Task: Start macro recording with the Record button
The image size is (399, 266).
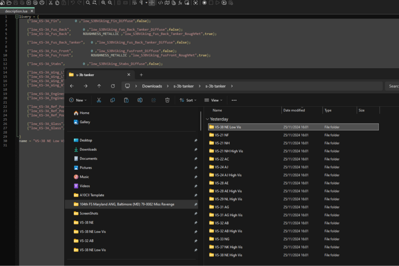Action: tap(204, 3)
